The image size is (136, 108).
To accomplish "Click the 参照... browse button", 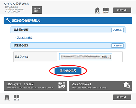I will click(x=106, y=57).
